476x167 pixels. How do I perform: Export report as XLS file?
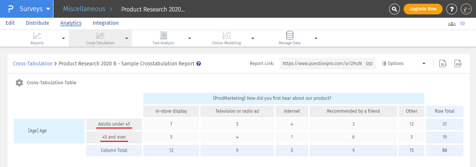443,64
